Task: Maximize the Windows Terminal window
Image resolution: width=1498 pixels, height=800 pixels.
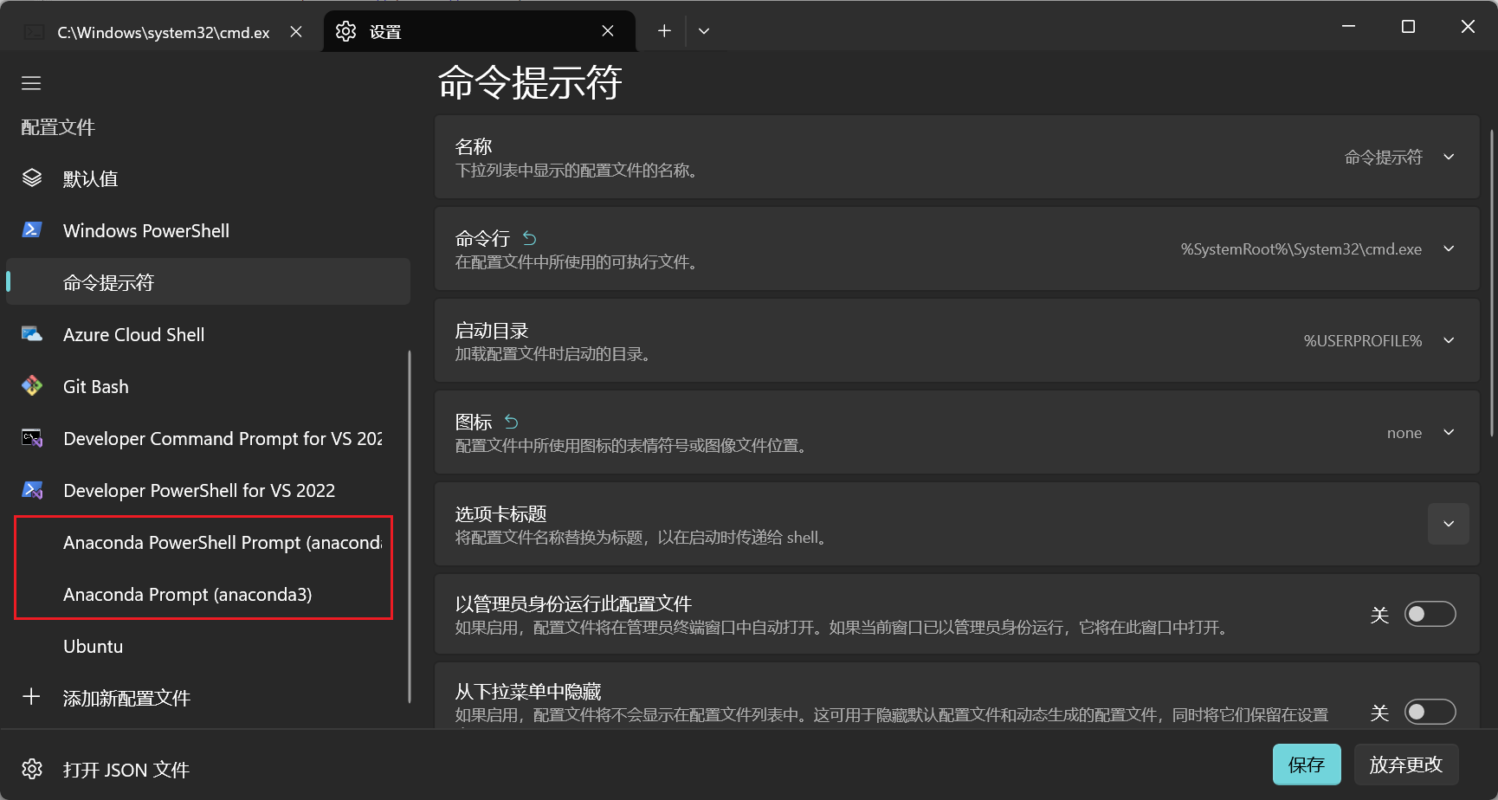Action: pyautogui.click(x=1408, y=27)
